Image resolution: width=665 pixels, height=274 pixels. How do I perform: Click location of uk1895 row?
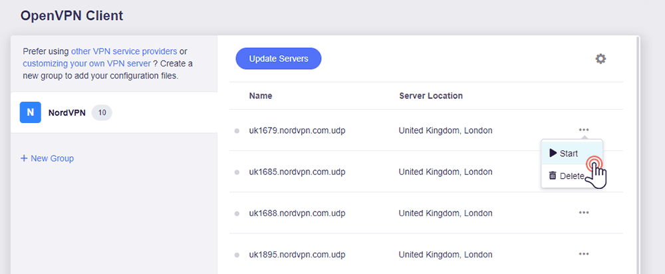point(446,255)
